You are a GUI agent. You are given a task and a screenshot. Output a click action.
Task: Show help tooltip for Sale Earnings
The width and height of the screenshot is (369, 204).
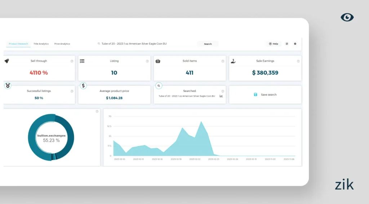coord(298,61)
